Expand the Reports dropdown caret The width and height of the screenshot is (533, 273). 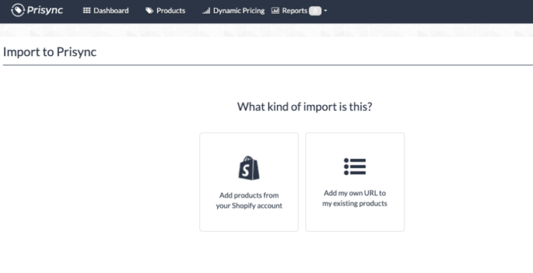325,11
